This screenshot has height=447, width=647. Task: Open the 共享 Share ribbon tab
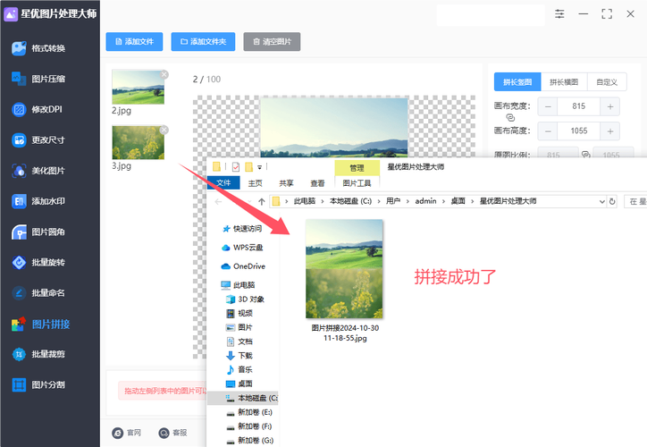coord(286,183)
